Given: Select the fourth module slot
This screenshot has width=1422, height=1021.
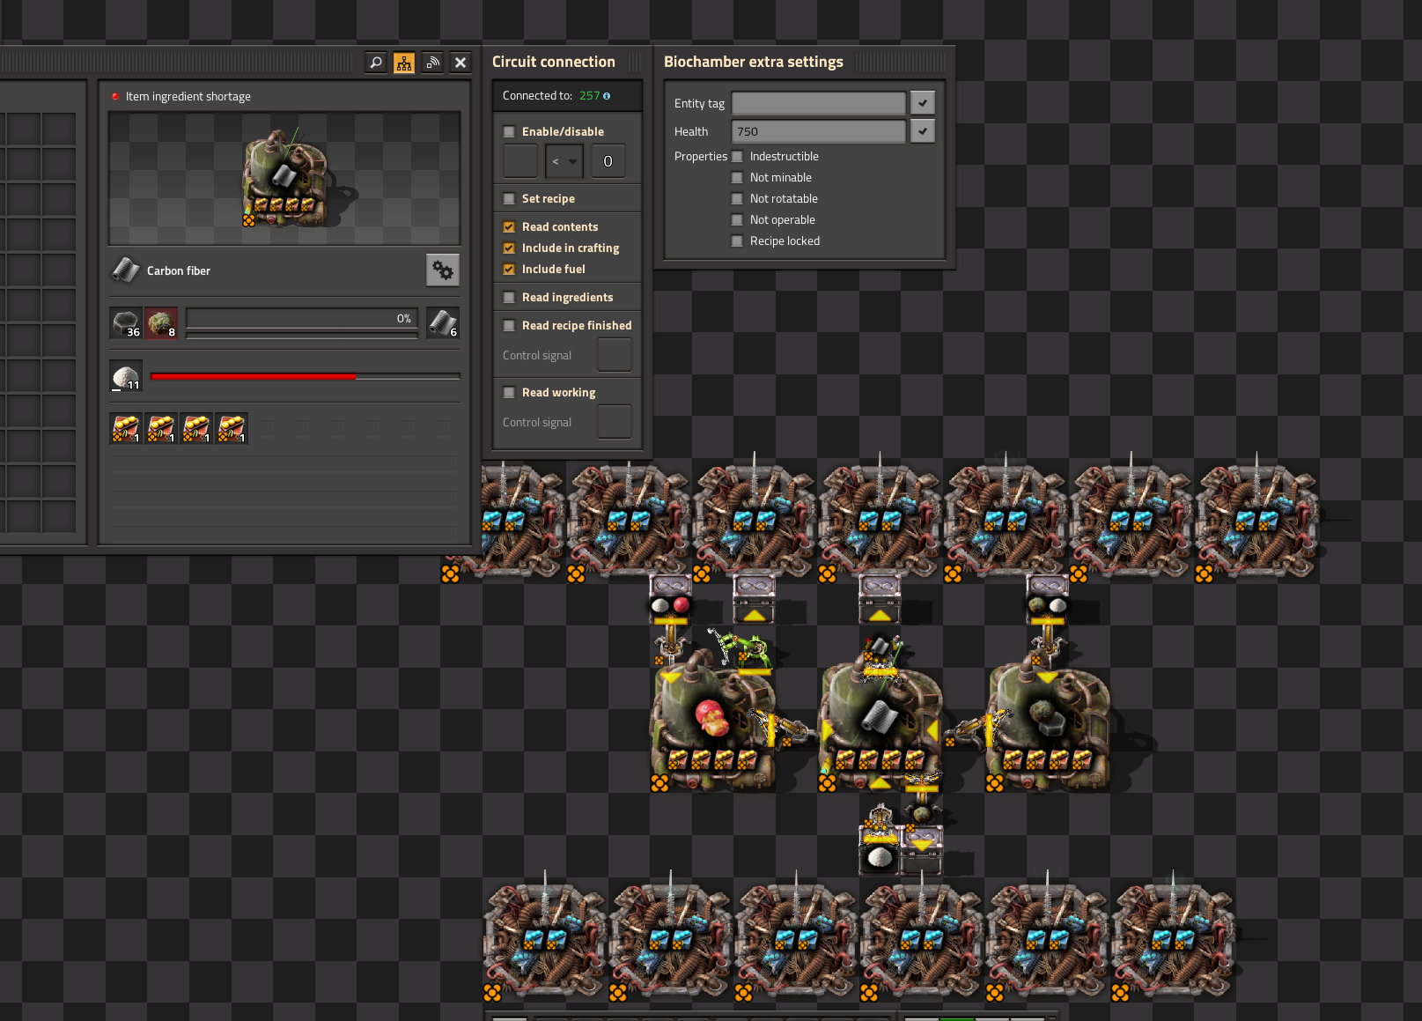Looking at the screenshot, I should 232,429.
